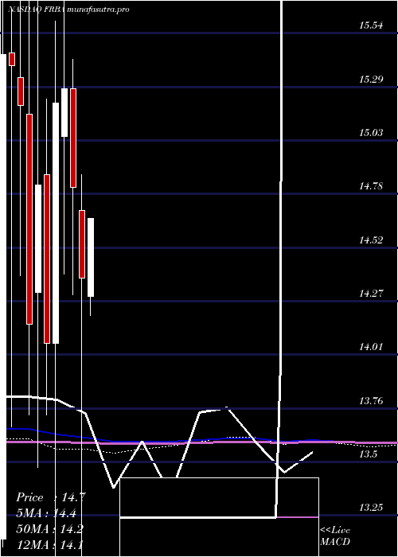This screenshot has height=557, width=398.
Task: Click the 14.27 price axis label
Action: [x=371, y=294]
